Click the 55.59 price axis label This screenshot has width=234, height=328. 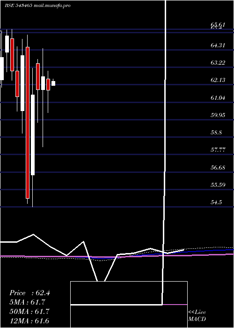(218, 185)
